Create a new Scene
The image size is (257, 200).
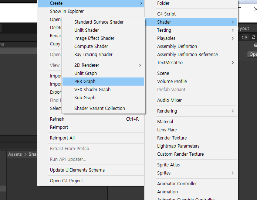click(x=191, y=73)
